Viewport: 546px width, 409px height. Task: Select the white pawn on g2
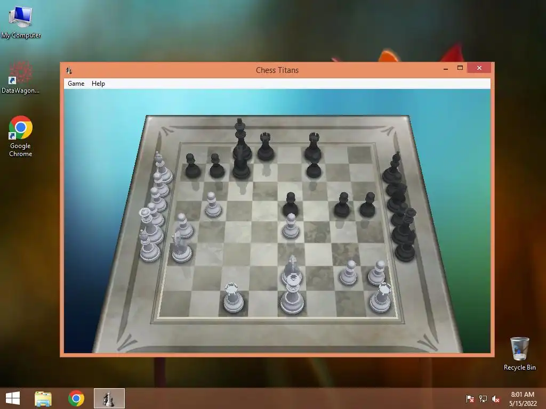click(348, 273)
